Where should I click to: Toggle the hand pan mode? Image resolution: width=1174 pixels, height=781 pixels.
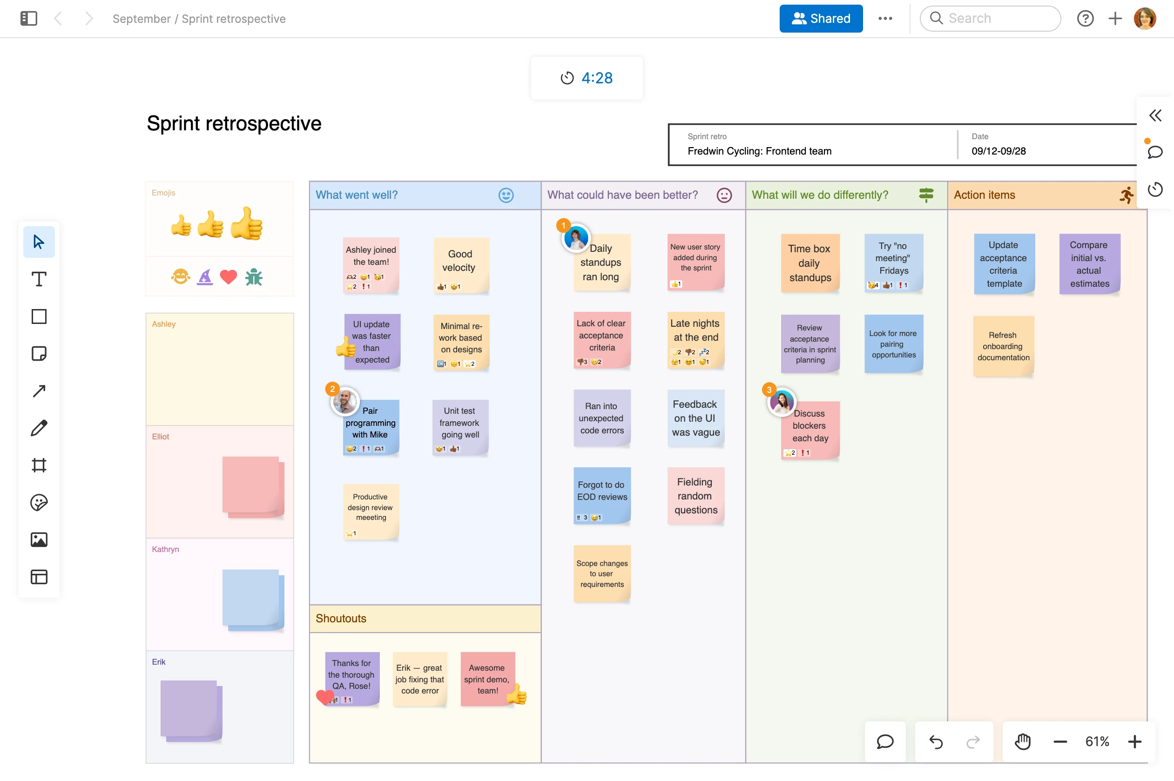tap(1022, 741)
